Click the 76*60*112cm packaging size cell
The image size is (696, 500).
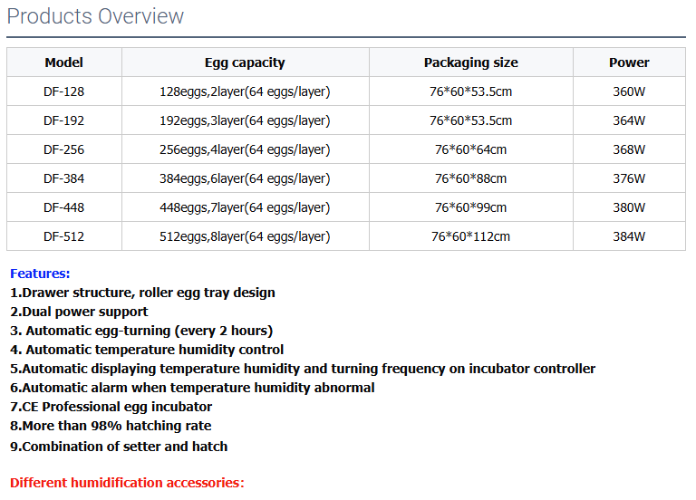tap(471, 236)
